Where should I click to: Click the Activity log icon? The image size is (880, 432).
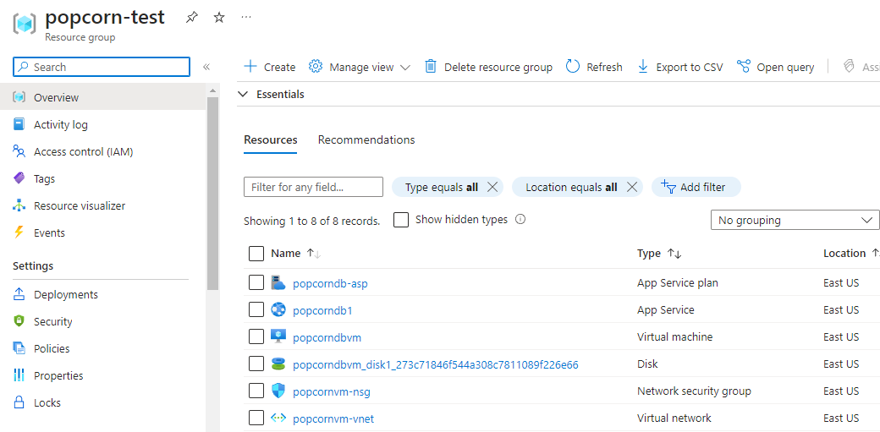[19, 124]
